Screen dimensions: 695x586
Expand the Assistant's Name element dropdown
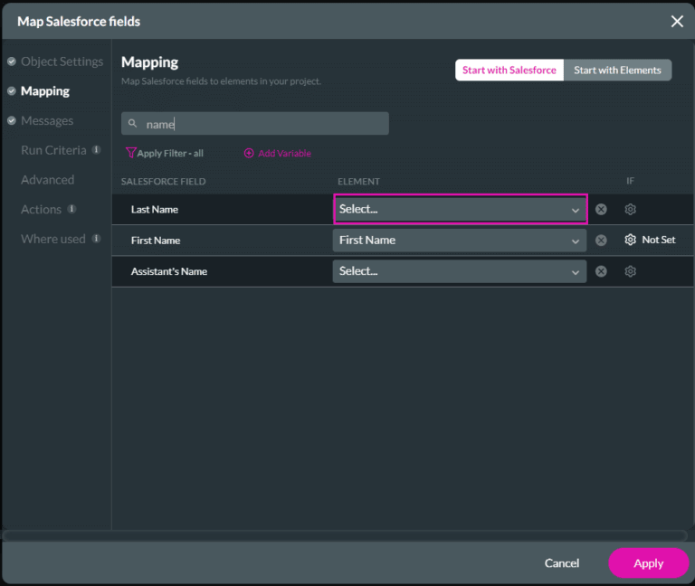pyautogui.click(x=460, y=271)
